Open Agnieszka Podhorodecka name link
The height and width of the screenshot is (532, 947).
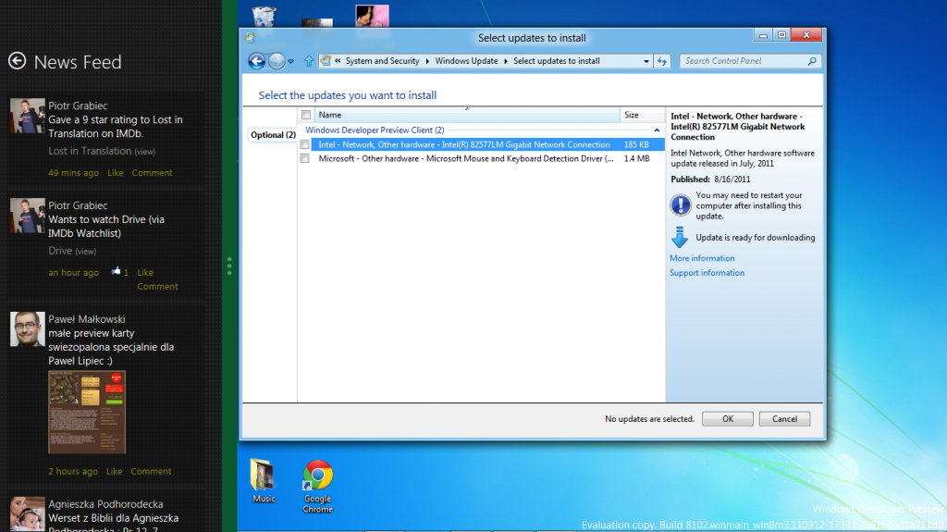105,504
